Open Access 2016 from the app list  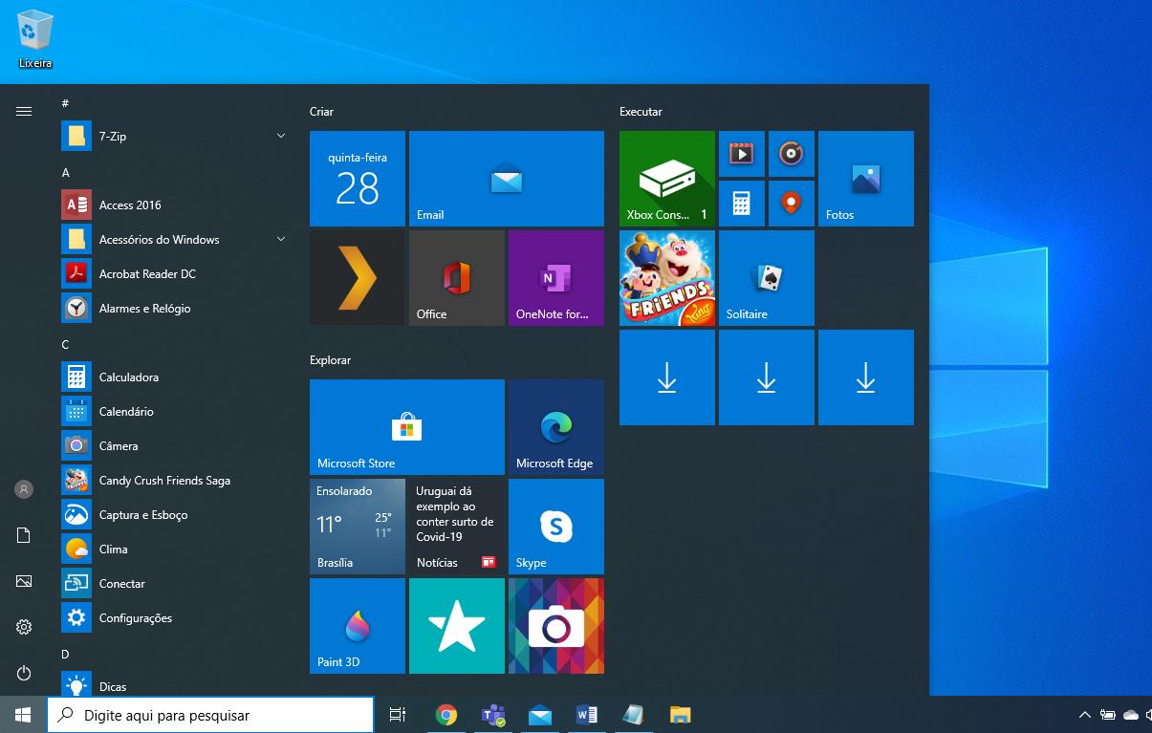point(176,205)
